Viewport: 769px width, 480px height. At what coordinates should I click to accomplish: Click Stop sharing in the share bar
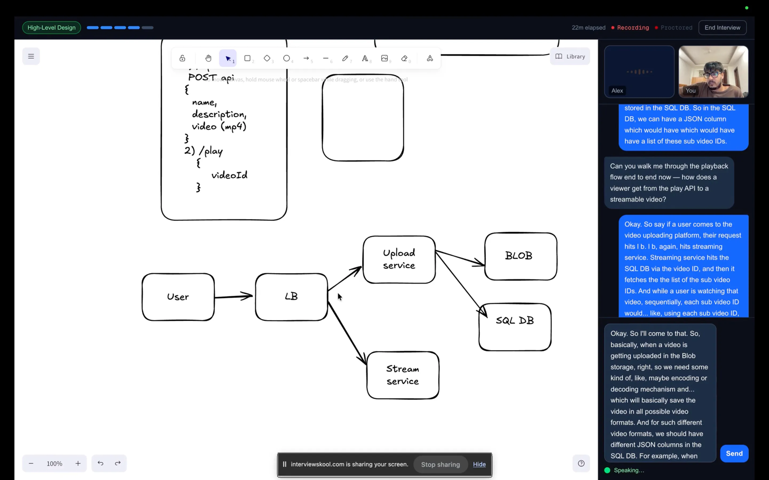tap(440, 465)
